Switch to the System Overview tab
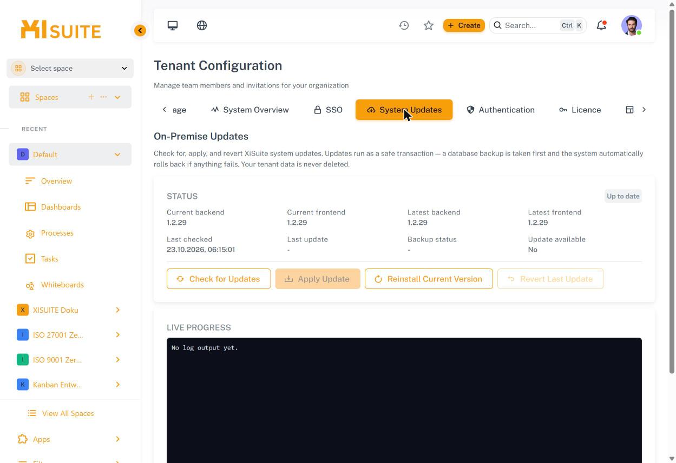The height and width of the screenshot is (463, 676). click(250, 110)
